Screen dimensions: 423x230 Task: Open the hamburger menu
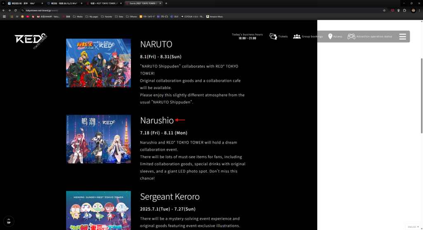(x=402, y=36)
